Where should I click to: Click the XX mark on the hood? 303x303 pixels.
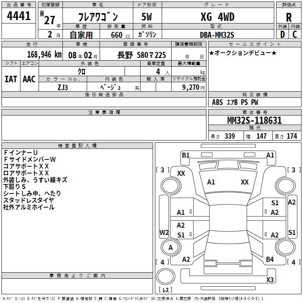(245, 182)
